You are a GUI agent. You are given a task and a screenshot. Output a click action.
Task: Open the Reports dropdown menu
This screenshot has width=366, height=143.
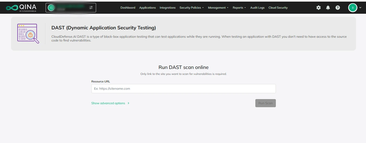point(239,8)
